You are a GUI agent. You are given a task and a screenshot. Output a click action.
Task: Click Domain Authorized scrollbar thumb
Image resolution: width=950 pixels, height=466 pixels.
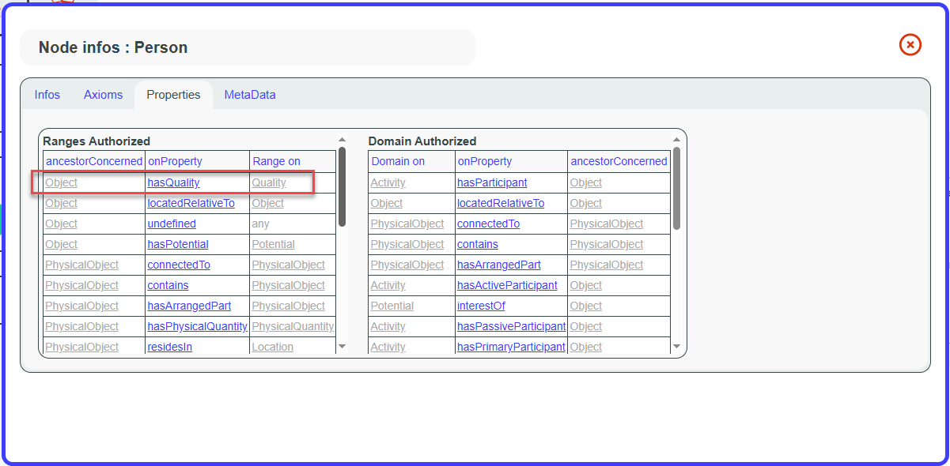coord(676,189)
